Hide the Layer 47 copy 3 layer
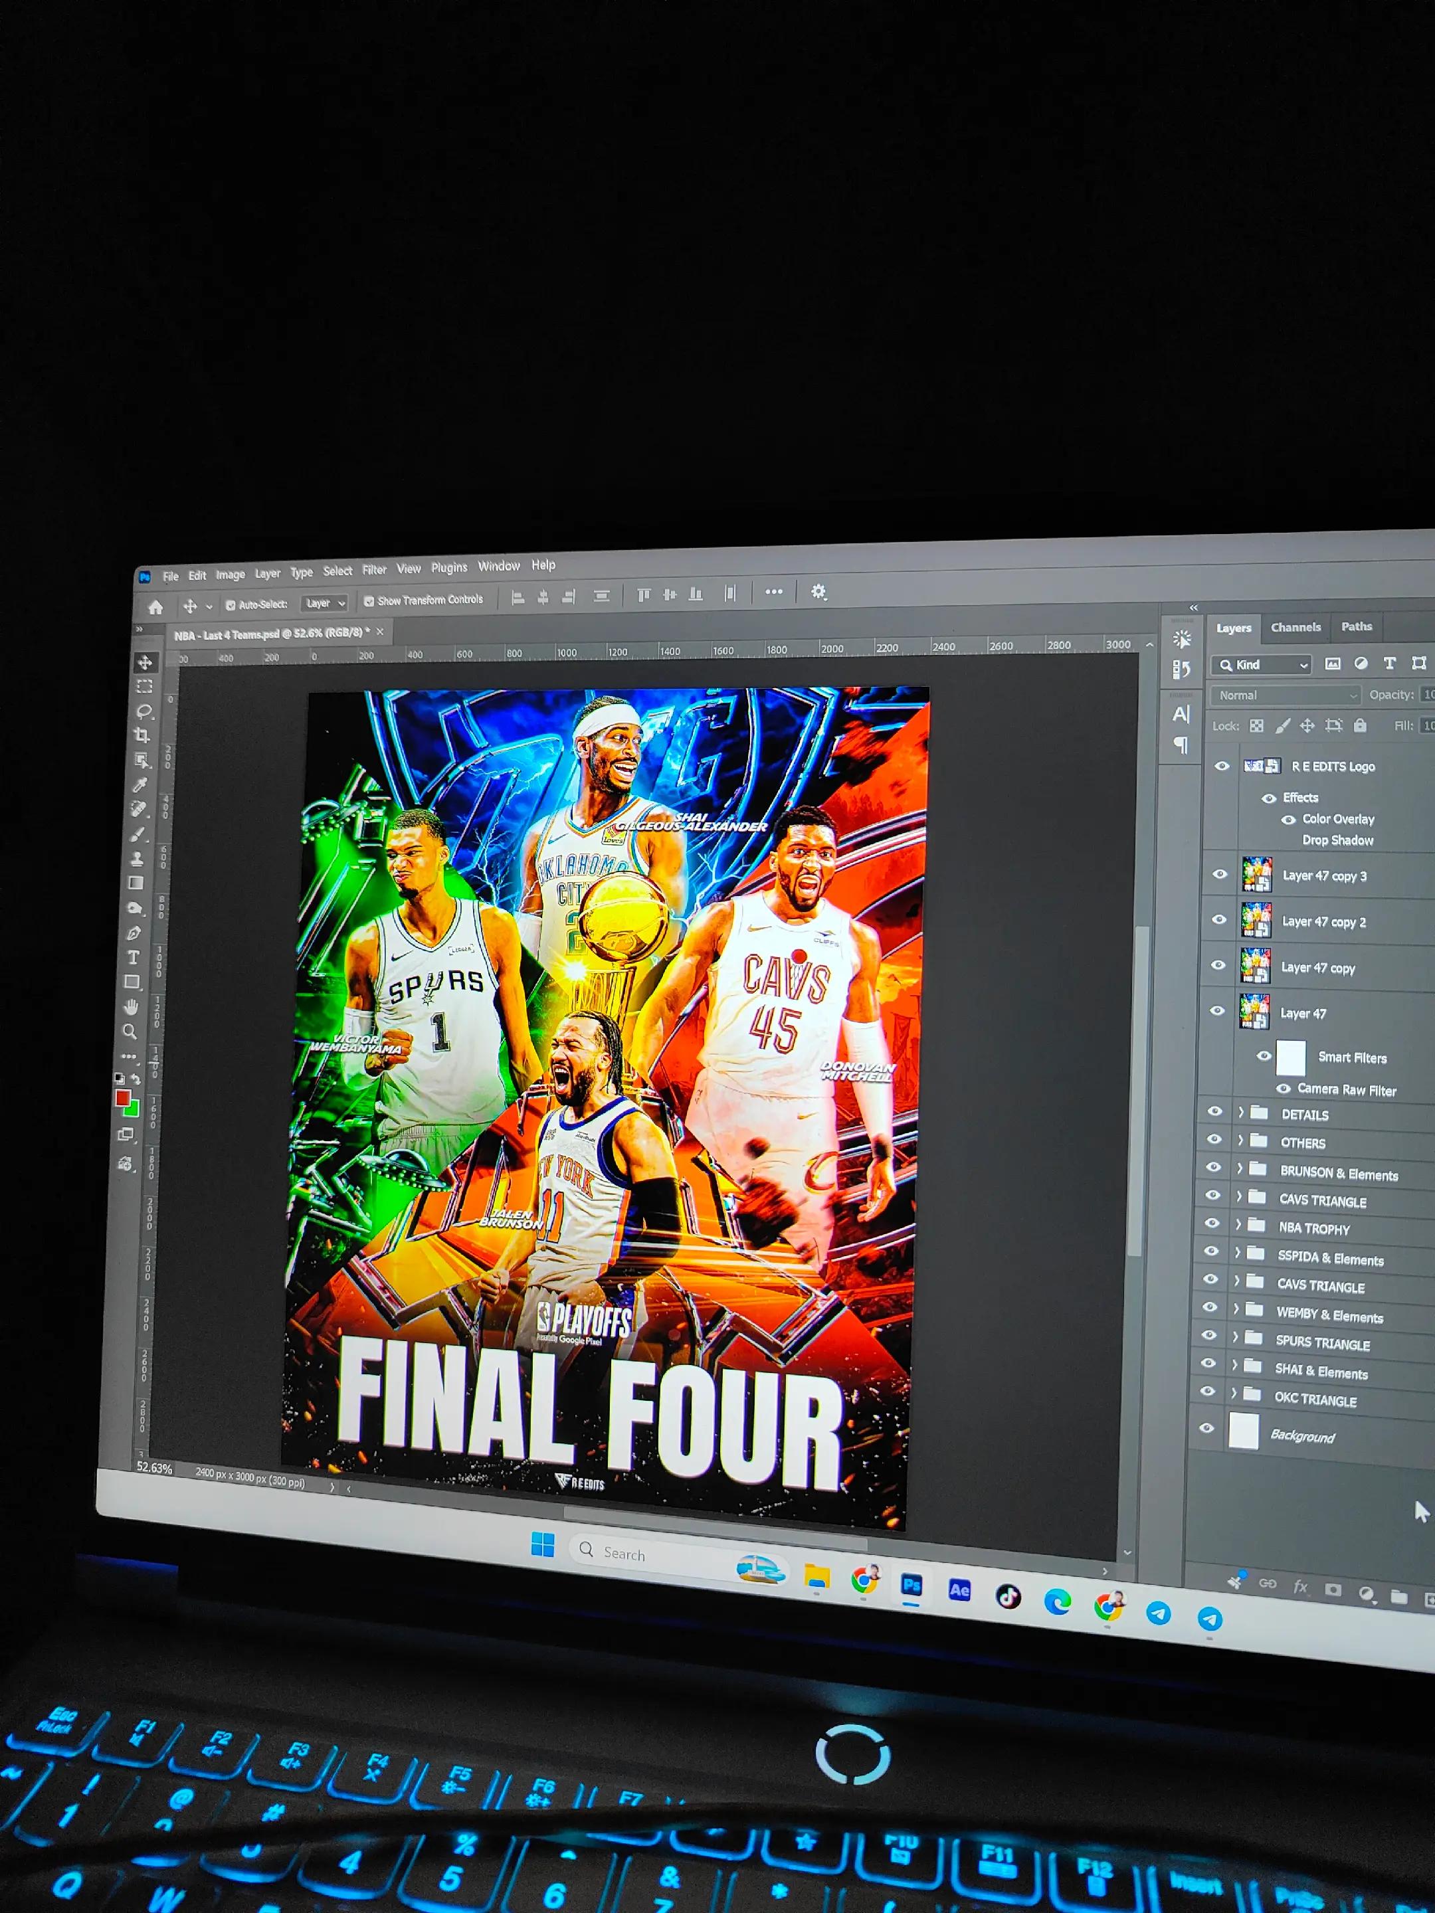This screenshot has width=1435, height=1913. (x=1220, y=874)
